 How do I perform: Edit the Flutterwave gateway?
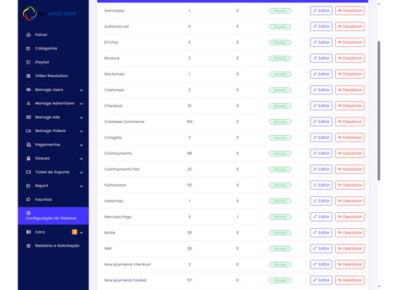pyautogui.click(x=321, y=185)
